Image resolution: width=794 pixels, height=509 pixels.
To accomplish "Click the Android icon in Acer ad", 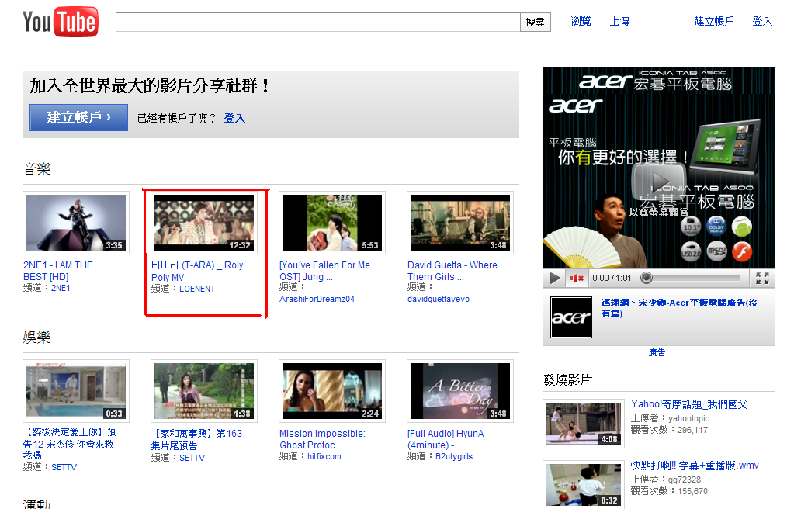I will click(x=742, y=227).
